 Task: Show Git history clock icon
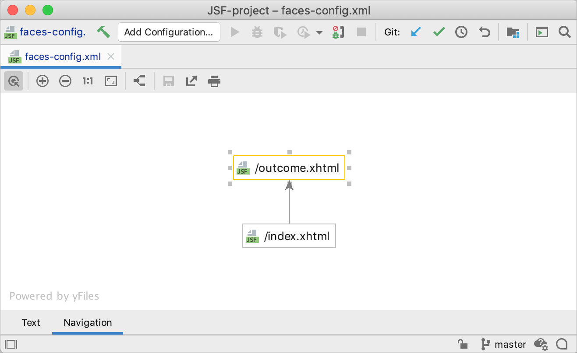[461, 32]
